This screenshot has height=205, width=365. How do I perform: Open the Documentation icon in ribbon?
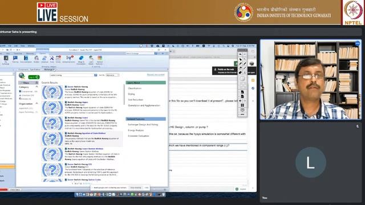coord(26,59)
